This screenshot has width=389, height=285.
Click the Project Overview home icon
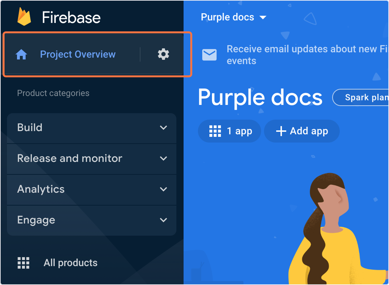coord(21,55)
